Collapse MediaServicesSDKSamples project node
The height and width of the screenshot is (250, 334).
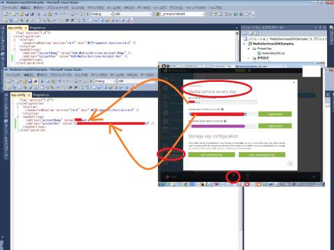pyautogui.click(x=244, y=44)
